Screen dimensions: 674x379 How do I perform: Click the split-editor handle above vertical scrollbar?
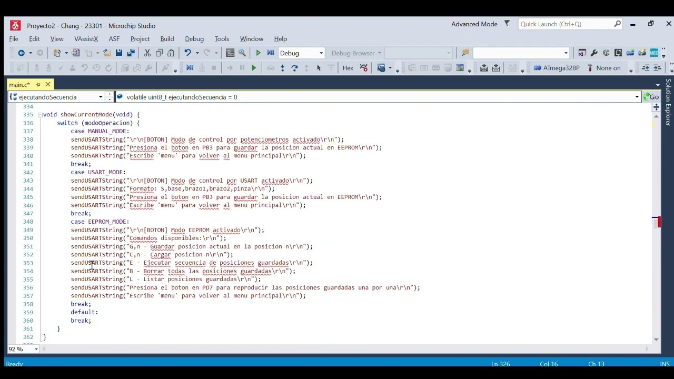[x=656, y=107]
